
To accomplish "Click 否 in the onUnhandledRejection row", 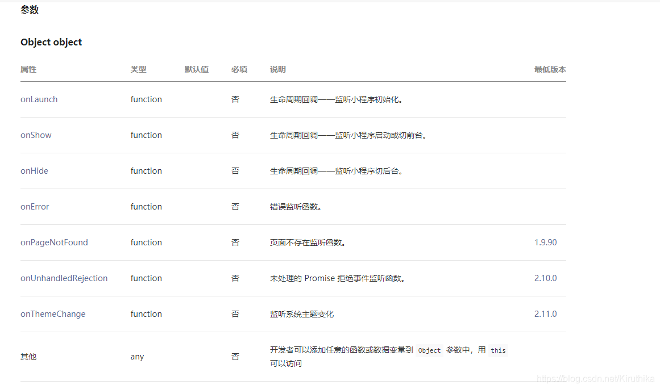I will pyautogui.click(x=235, y=278).
